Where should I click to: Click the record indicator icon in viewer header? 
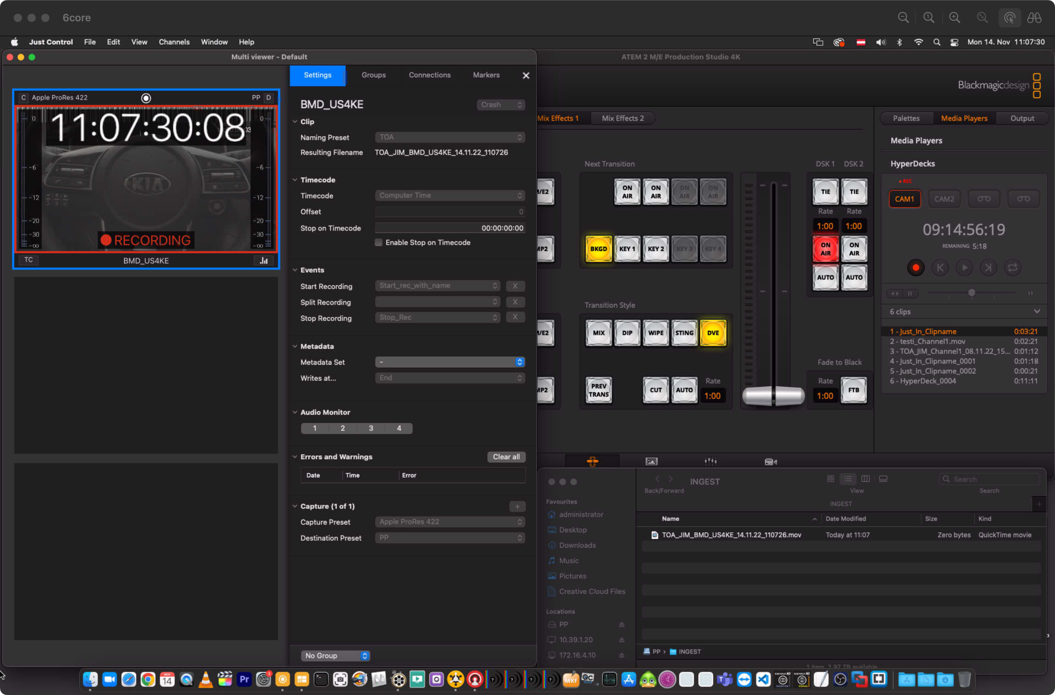tap(146, 98)
